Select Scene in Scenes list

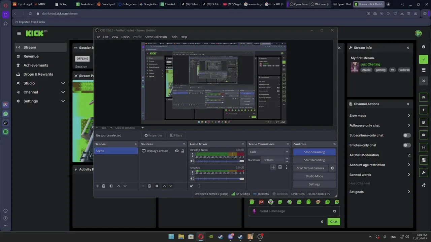point(116,151)
